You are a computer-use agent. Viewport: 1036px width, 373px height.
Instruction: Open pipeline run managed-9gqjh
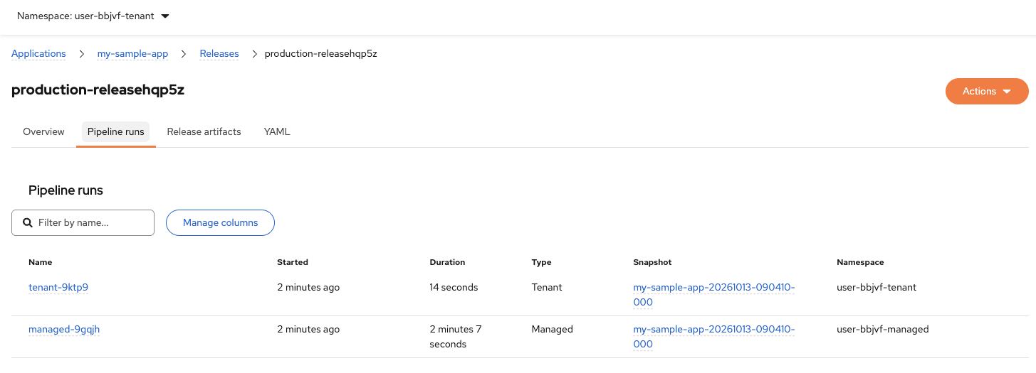pyautogui.click(x=64, y=330)
